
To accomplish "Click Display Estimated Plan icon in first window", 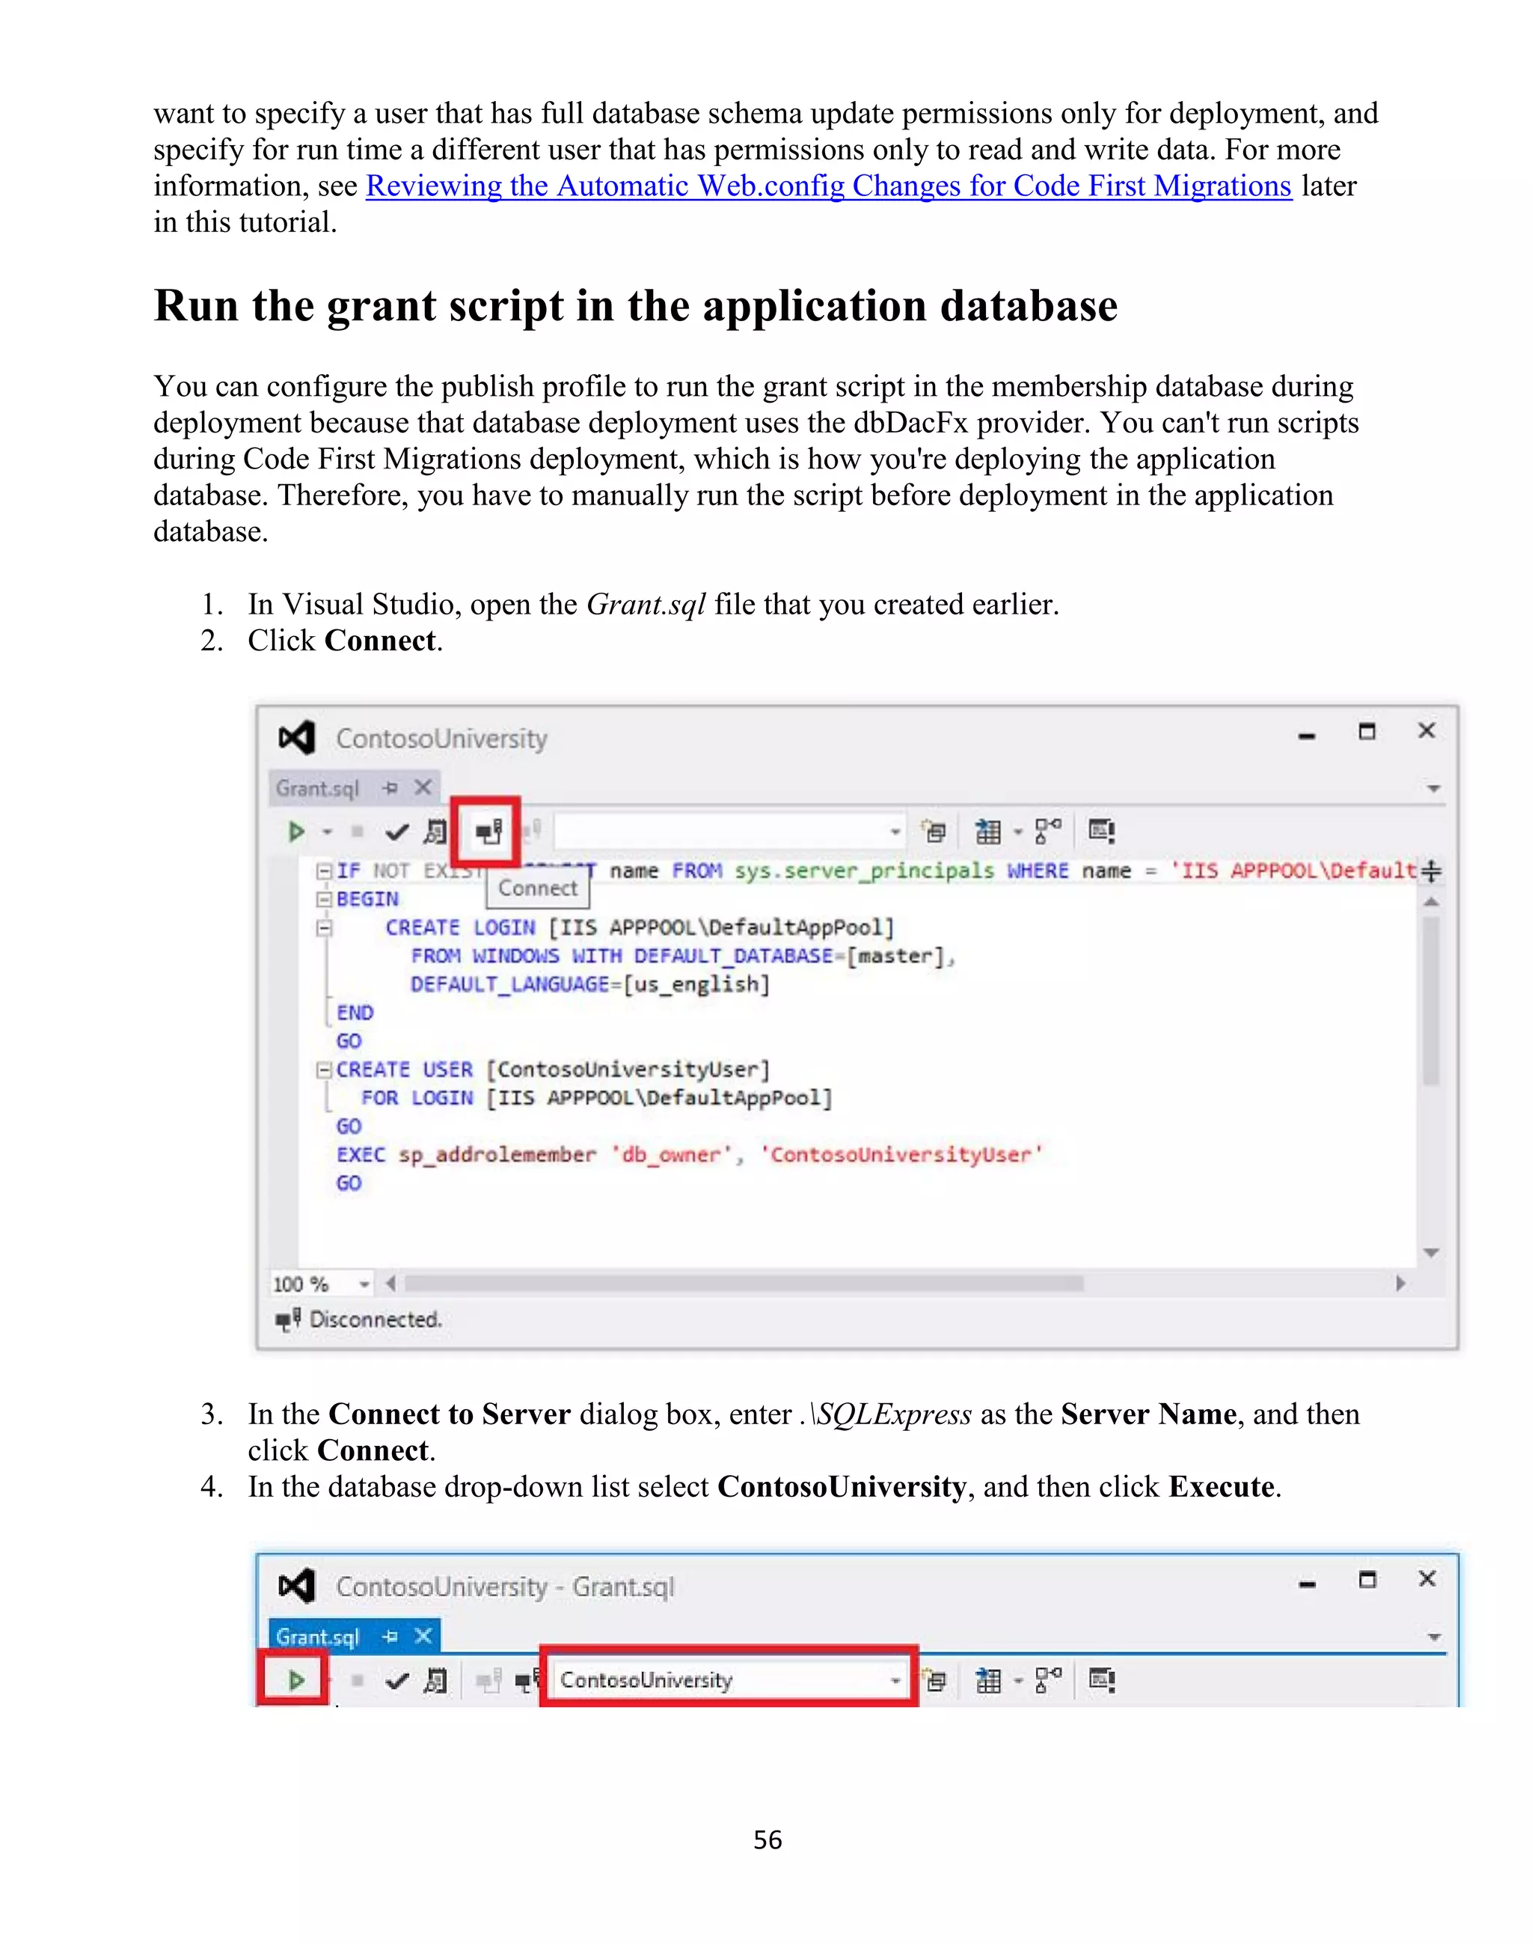I will [x=435, y=831].
